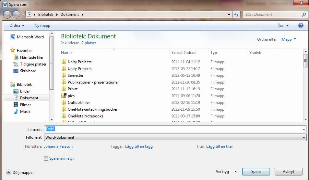Click the Dölj mappar collapse arrow icon
Image resolution: width=309 pixels, height=180 pixels.
coord(8,172)
